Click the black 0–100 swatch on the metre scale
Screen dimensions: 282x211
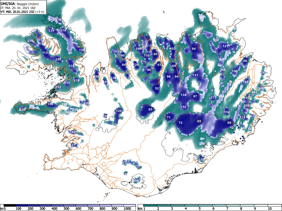(10, 206)
